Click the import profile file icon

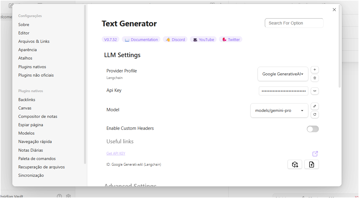tap(311, 165)
